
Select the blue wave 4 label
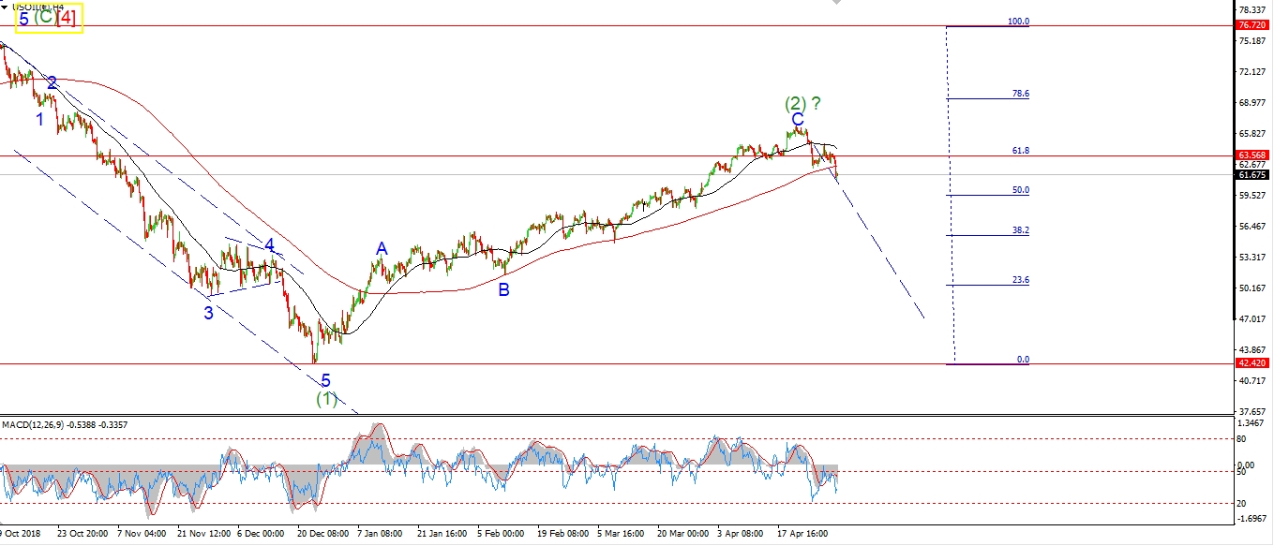(269, 245)
